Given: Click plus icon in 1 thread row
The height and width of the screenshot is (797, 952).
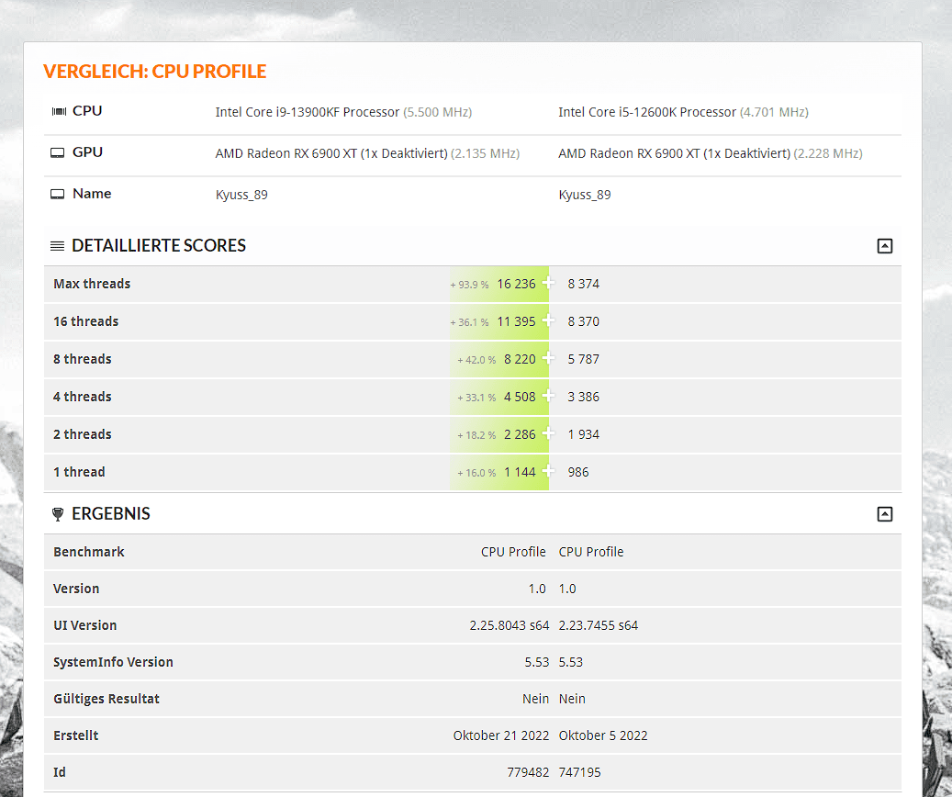Looking at the screenshot, I should coord(548,471).
